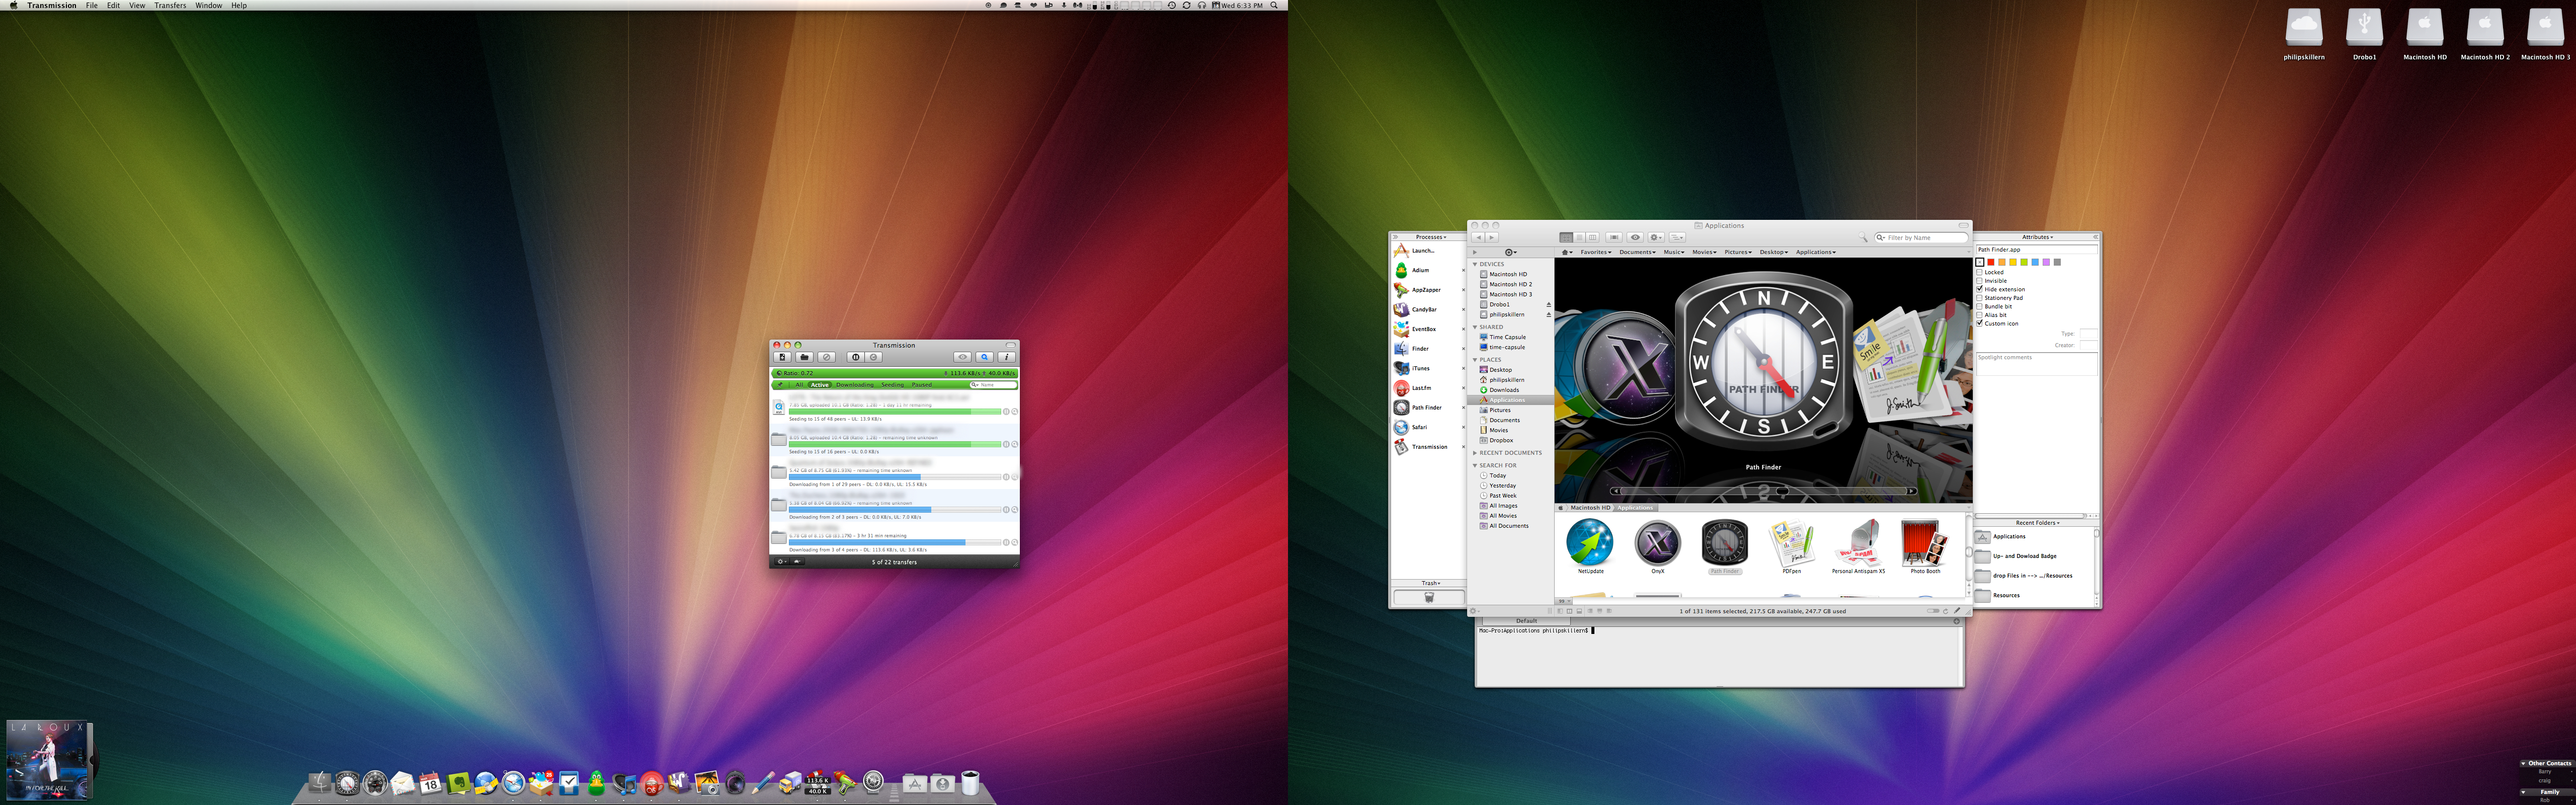Click Quick Look eye icon in Transmission
2576x805 pixels.
(962, 357)
